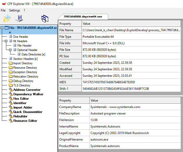This screenshot has width=183, height=152.
Task: Click the Debug Directory folder icon
Action: [x=11, y=81]
